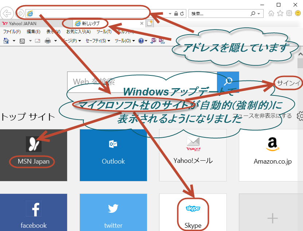
Task: Open the ツール(O) dropdown
Action: [125, 41]
